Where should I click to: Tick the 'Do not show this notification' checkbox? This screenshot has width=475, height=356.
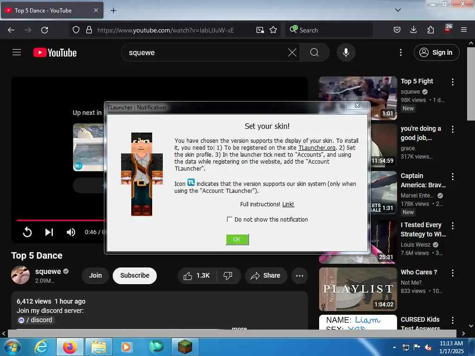[x=229, y=219]
